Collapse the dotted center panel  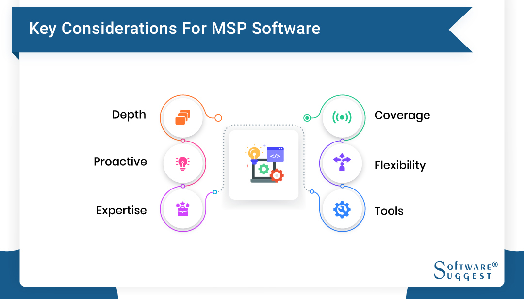pyautogui.click(x=263, y=163)
